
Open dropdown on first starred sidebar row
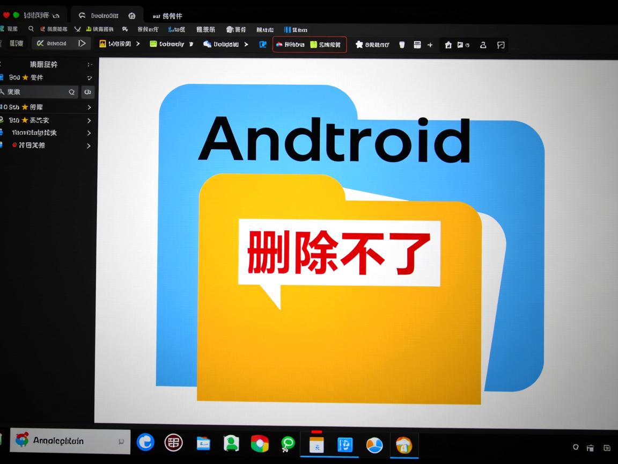pos(89,78)
